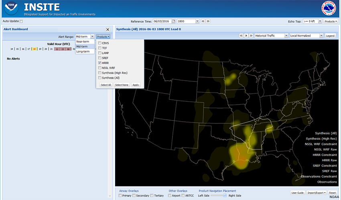Open the User Guide
Image resolution: width=341 pixels, height=200 pixels.
pos(298,193)
